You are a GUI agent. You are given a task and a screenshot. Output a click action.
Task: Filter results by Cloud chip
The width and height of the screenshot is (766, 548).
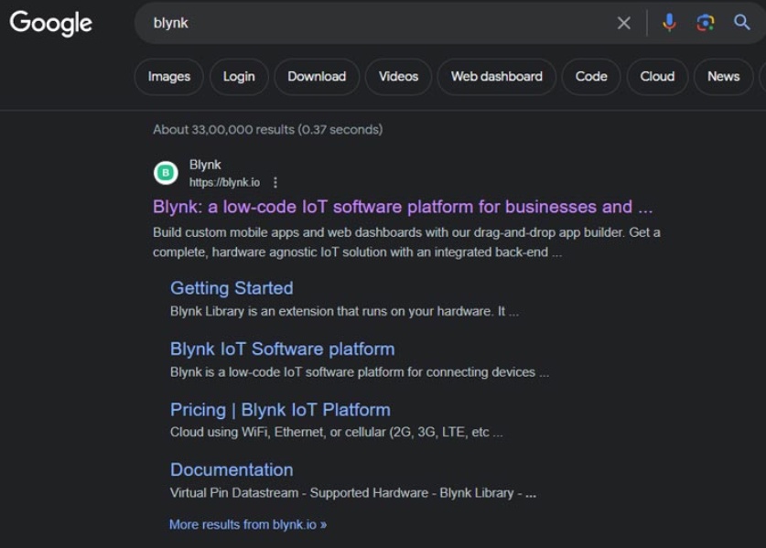tap(656, 77)
